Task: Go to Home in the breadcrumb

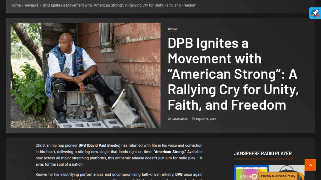Action: click(x=16, y=5)
